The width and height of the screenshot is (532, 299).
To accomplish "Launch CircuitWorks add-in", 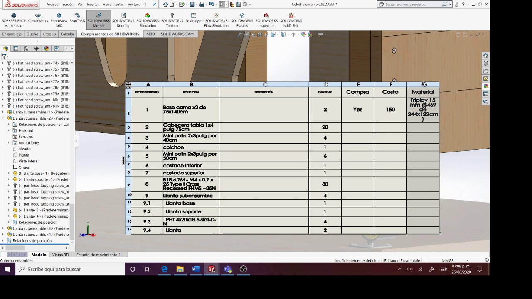I will pos(38,18).
